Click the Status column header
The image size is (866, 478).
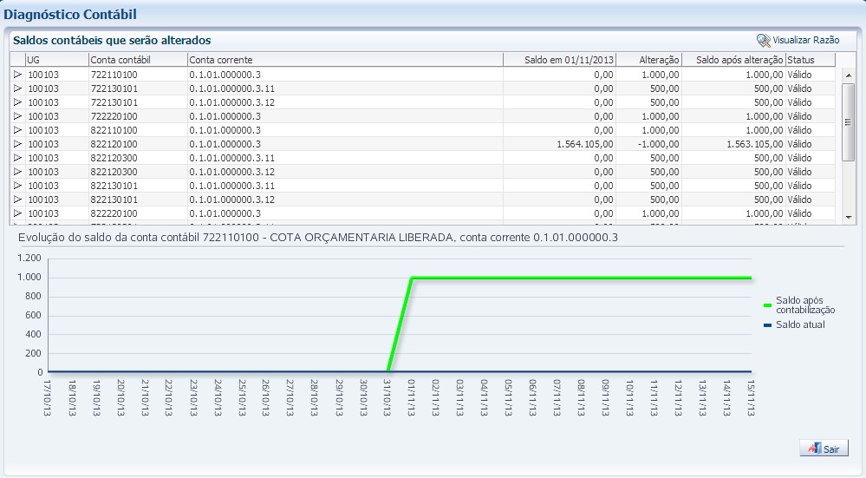pyautogui.click(x=811, y=60)
